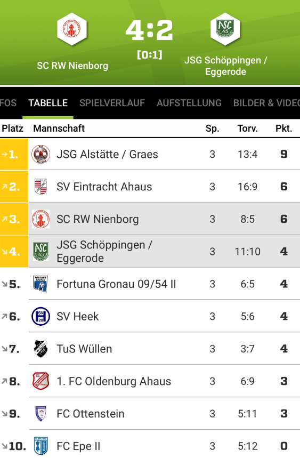Click 1. FC Oldenburg Ahaus logo
The image size is (300, 458).
click(x=40, y=381)
